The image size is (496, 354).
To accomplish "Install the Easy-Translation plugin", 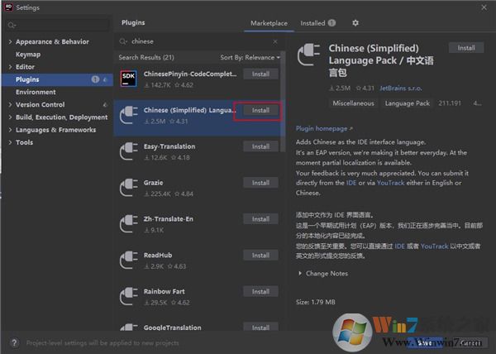I will pyautogui.click(x=260, y=146).
